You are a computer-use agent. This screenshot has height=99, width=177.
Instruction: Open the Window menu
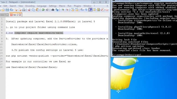pyautogui.click(x=87, y=6)
